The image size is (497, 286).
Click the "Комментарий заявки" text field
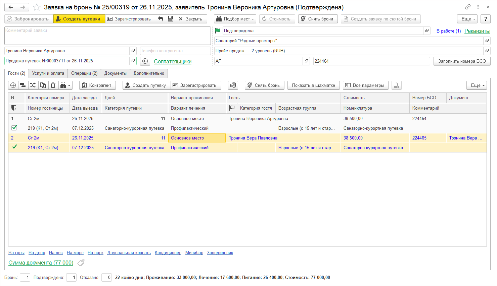[107, 36]
